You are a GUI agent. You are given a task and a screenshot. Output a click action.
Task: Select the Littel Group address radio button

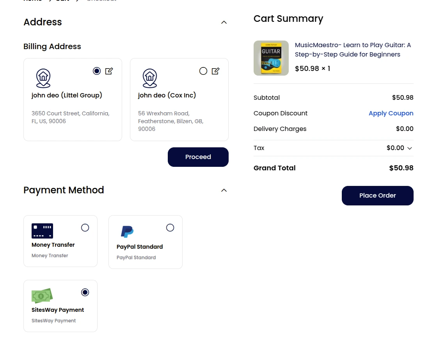[x=97, y=71]
